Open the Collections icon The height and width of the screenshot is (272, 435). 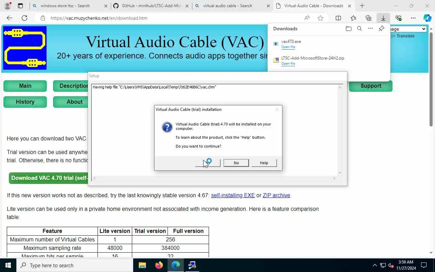click(x=368, y=18)
